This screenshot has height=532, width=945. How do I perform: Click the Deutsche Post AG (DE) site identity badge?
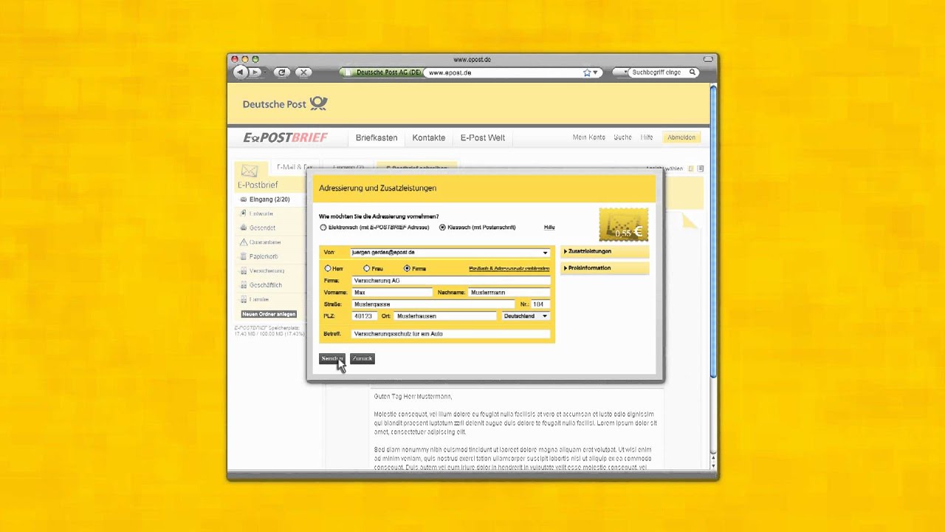pyautogui.click(x=381, y=72)
